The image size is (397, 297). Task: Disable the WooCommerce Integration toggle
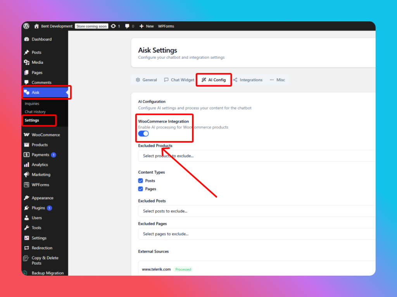(143, 133)
